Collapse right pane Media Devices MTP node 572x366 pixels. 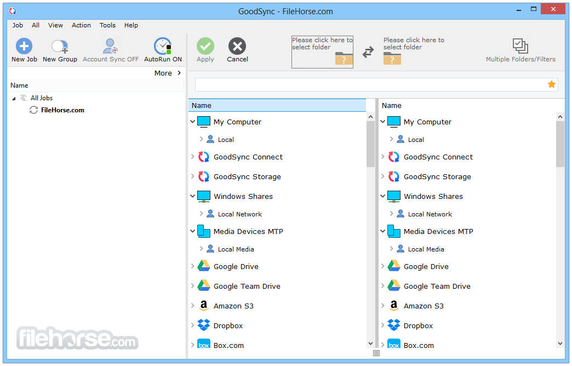(x=382, y=231)
